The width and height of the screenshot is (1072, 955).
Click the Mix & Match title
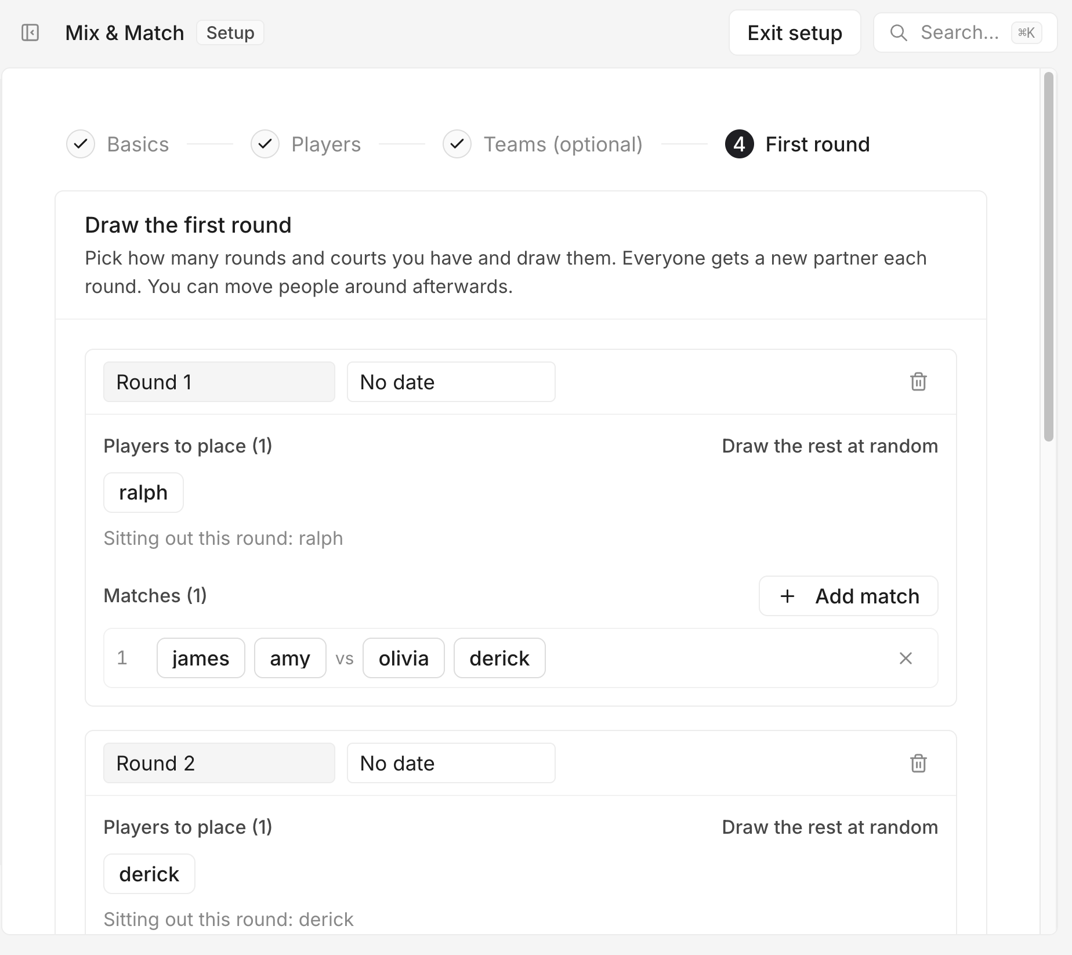tap(125, 33)
